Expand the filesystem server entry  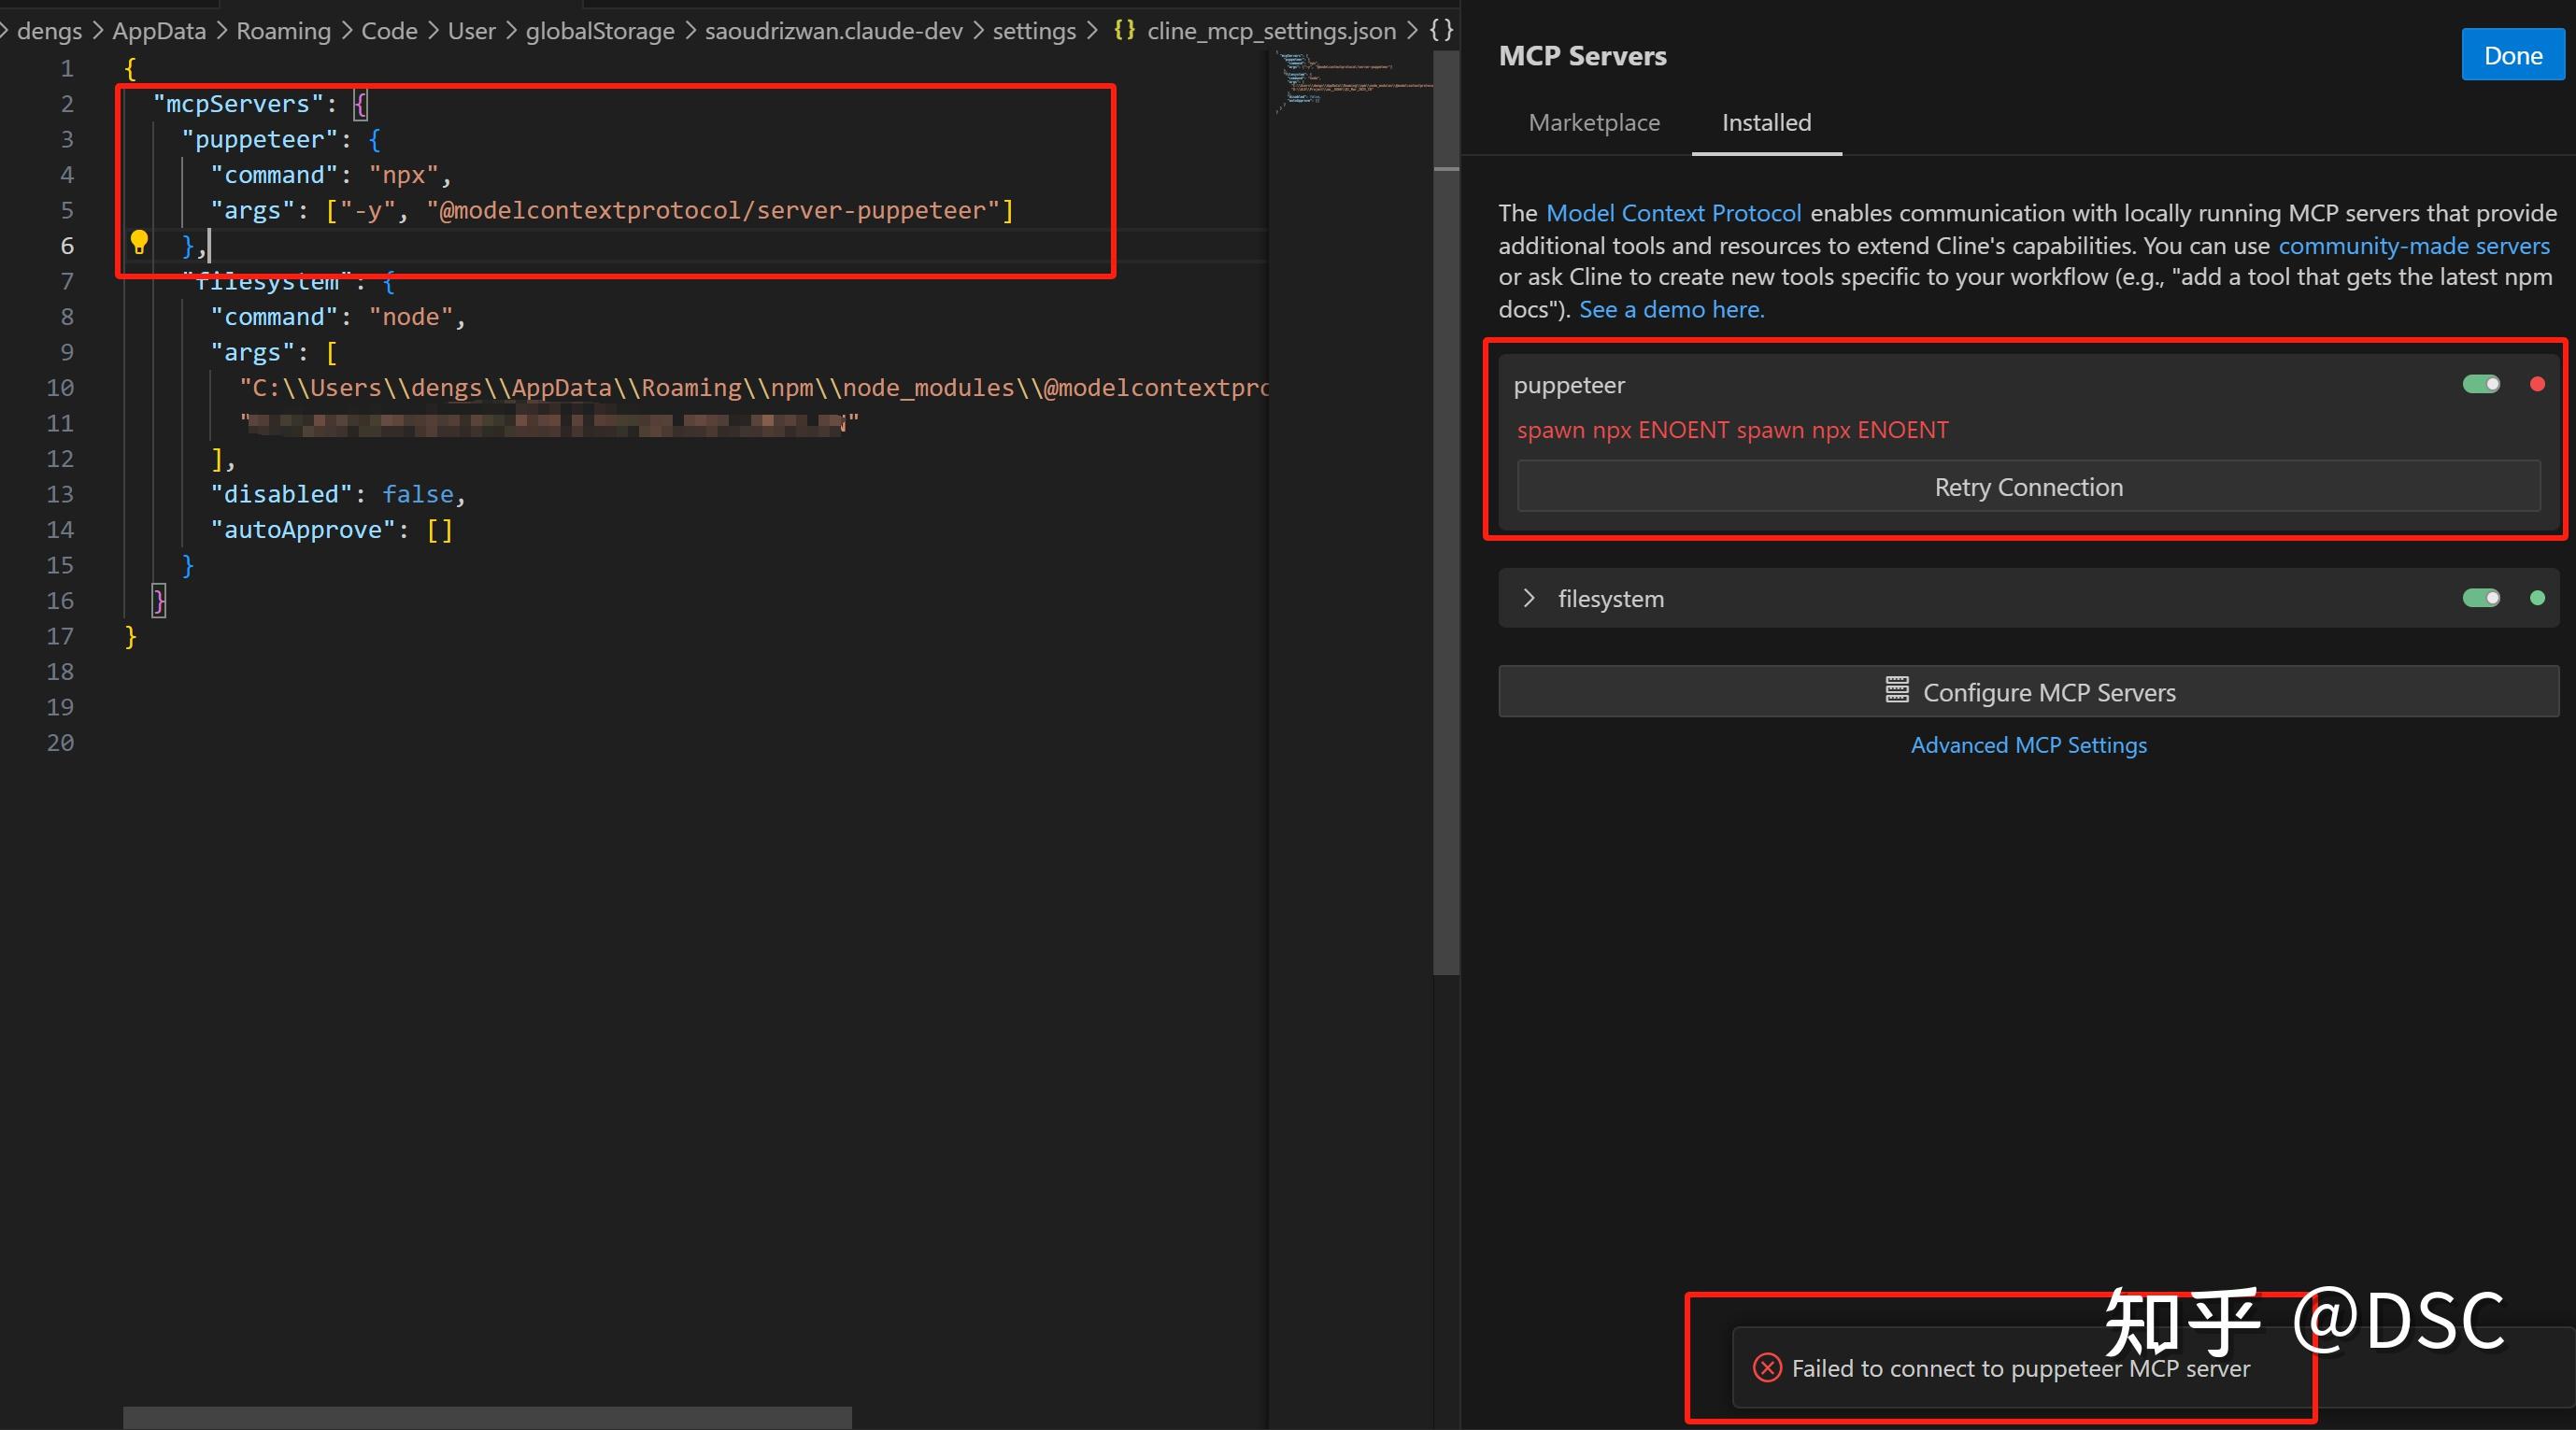(x=1528, y=598)
